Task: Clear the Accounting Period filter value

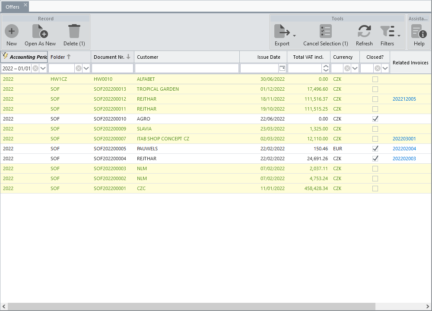Action: 35,68
